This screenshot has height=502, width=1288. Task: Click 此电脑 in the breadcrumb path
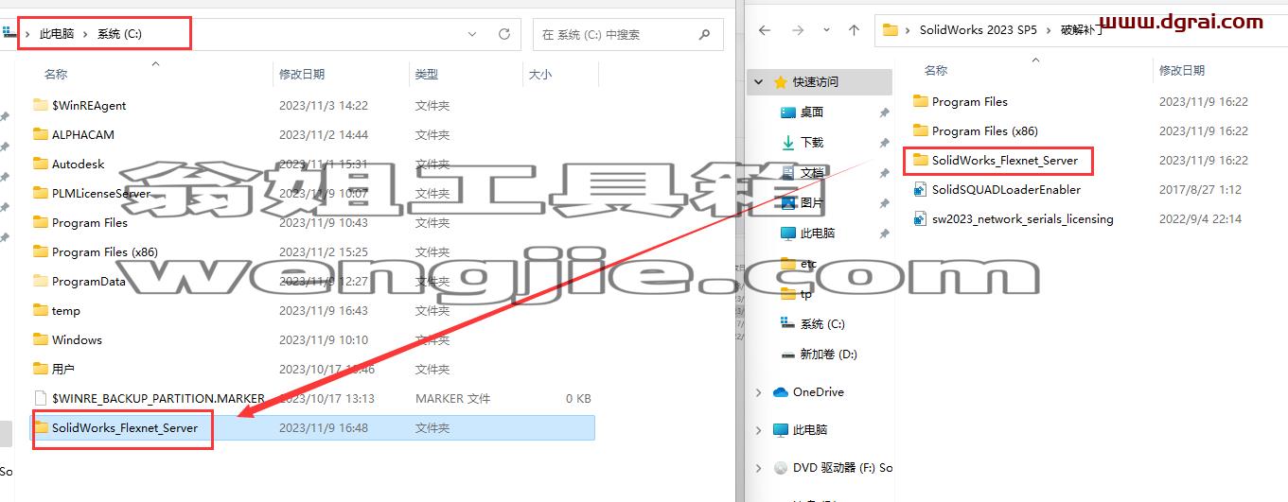pyautogui.click(x=57, y=34)
